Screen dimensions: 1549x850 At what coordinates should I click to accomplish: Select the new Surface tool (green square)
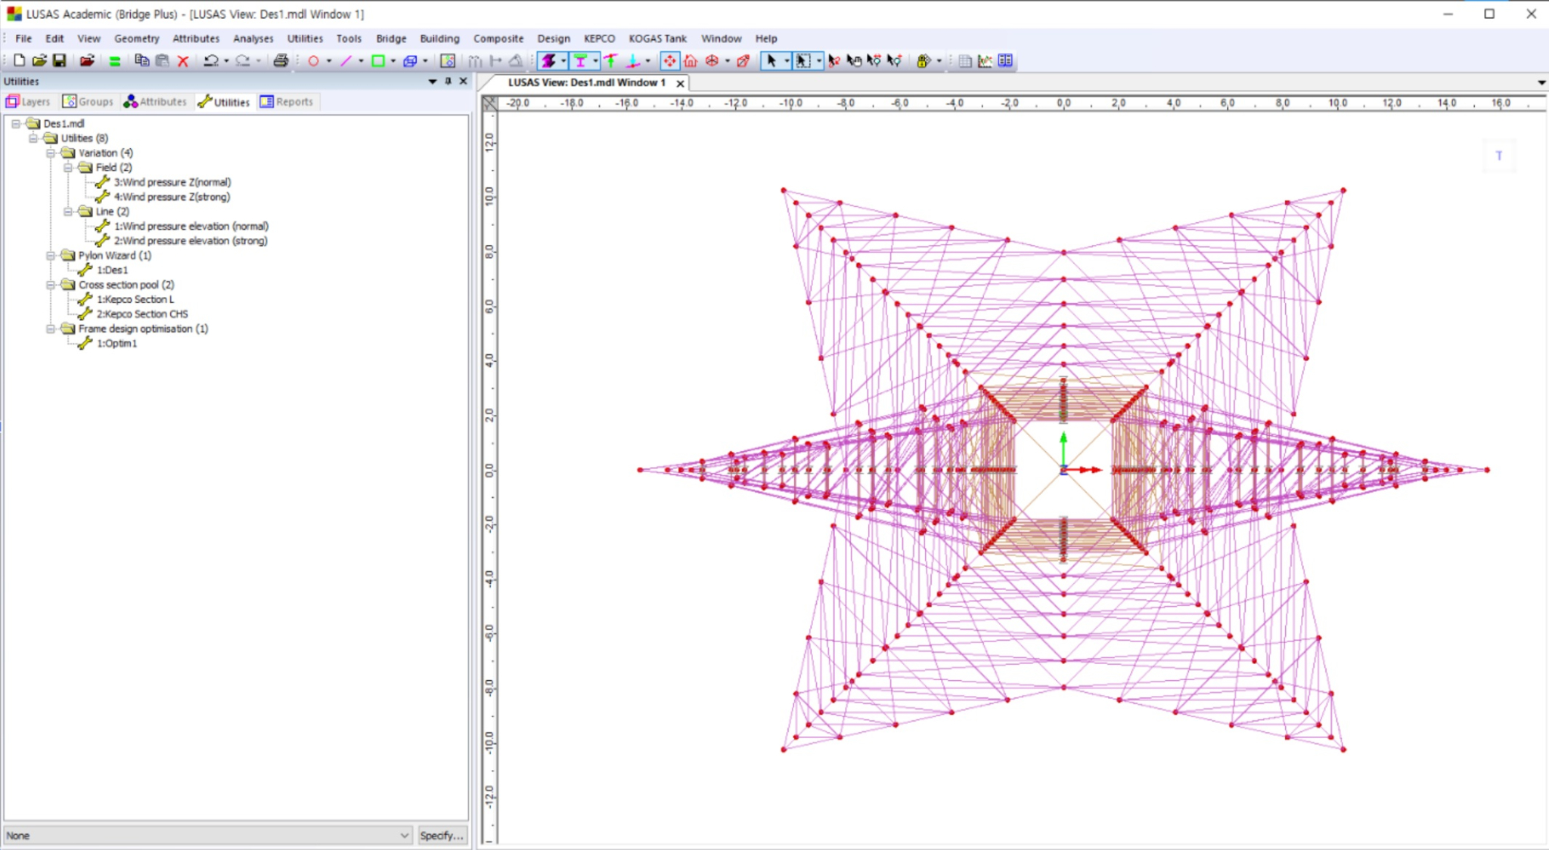378,60
